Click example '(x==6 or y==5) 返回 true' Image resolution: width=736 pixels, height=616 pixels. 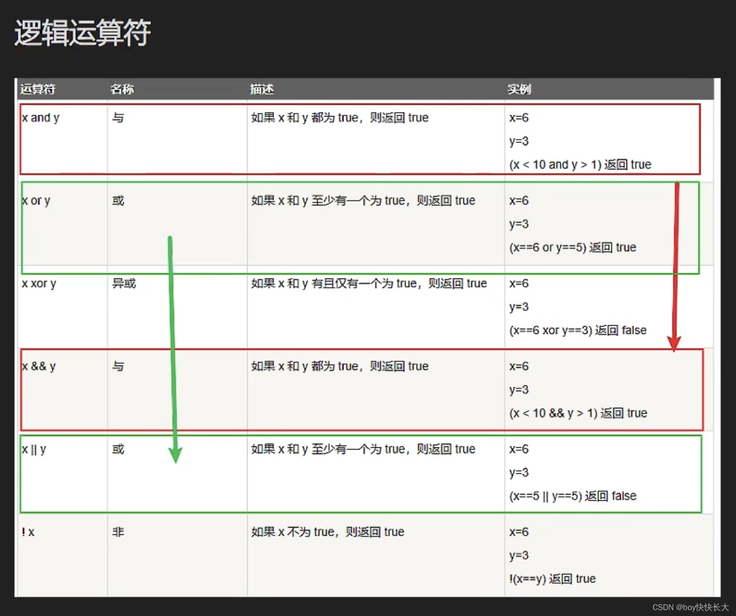[x=572, y=247]
